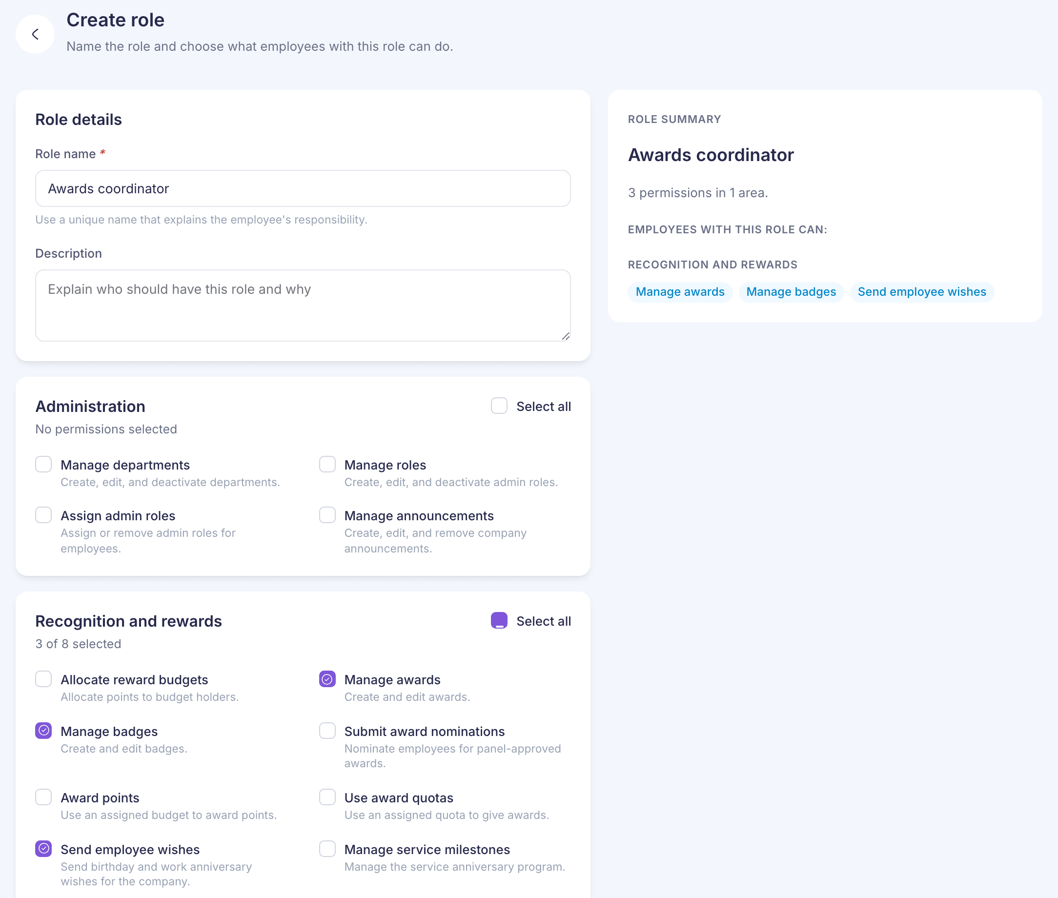Uncheck Send employee wishes checkbox
This screenshot has height=898, width=1058.
pyautogui.click(x=44, y=849)
